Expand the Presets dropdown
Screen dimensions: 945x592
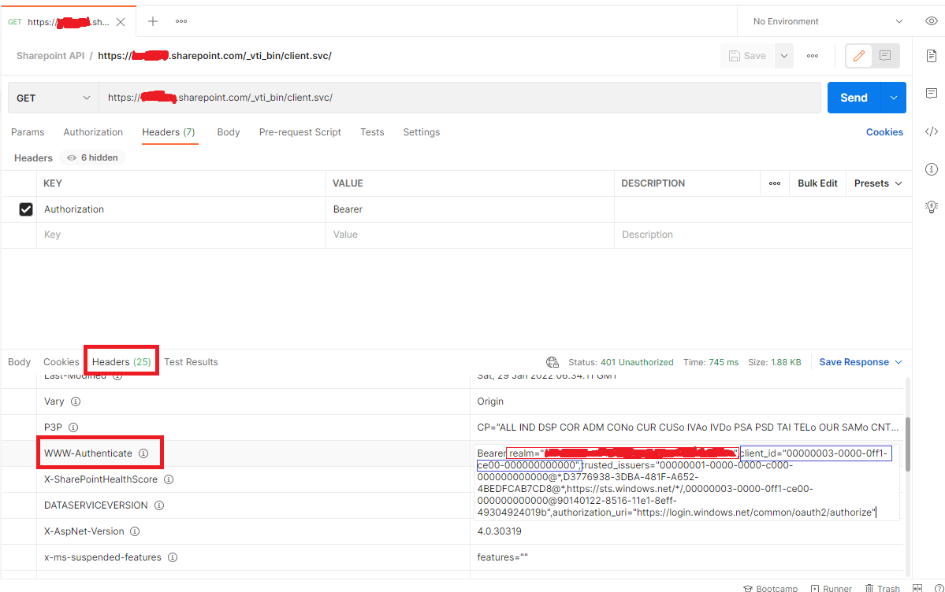pyautogui.click(x=878, y=183)
